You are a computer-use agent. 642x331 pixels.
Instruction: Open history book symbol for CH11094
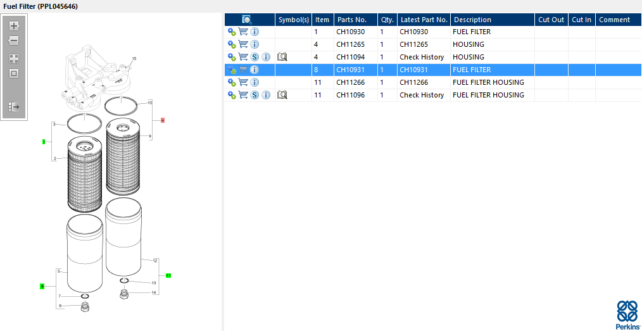click(x=282, y=57)
